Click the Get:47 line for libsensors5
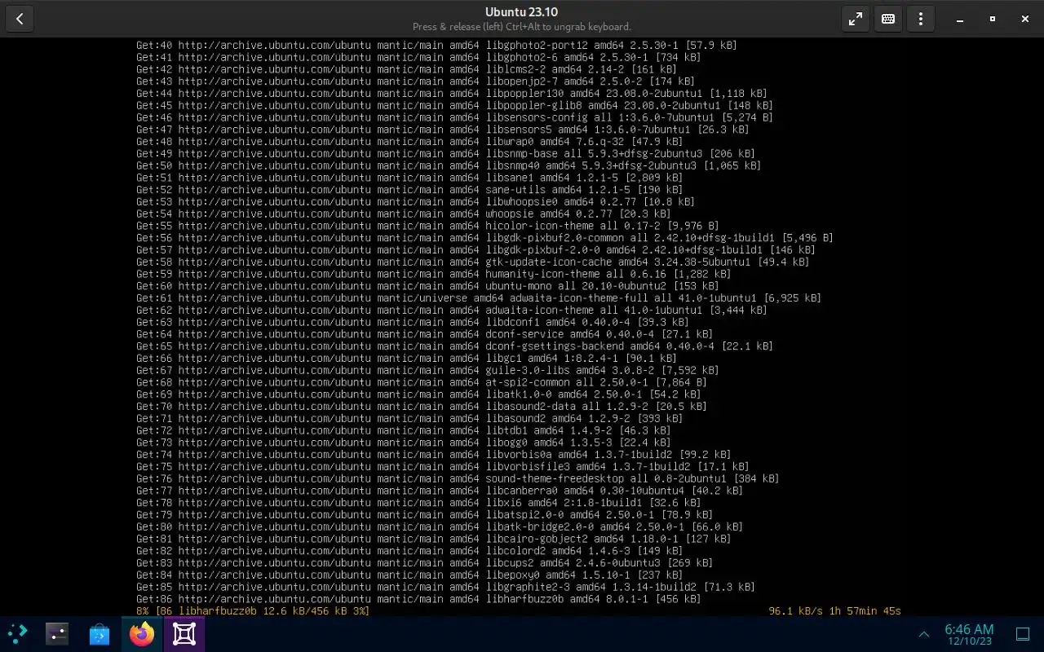 pos(443,130)
